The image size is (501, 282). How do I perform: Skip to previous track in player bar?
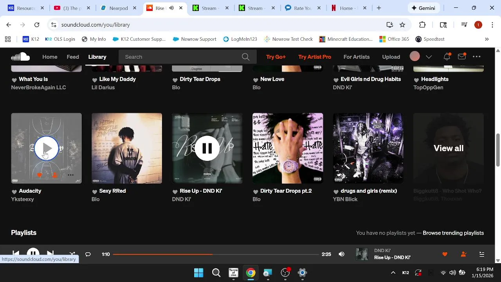[x=16, y=254]
